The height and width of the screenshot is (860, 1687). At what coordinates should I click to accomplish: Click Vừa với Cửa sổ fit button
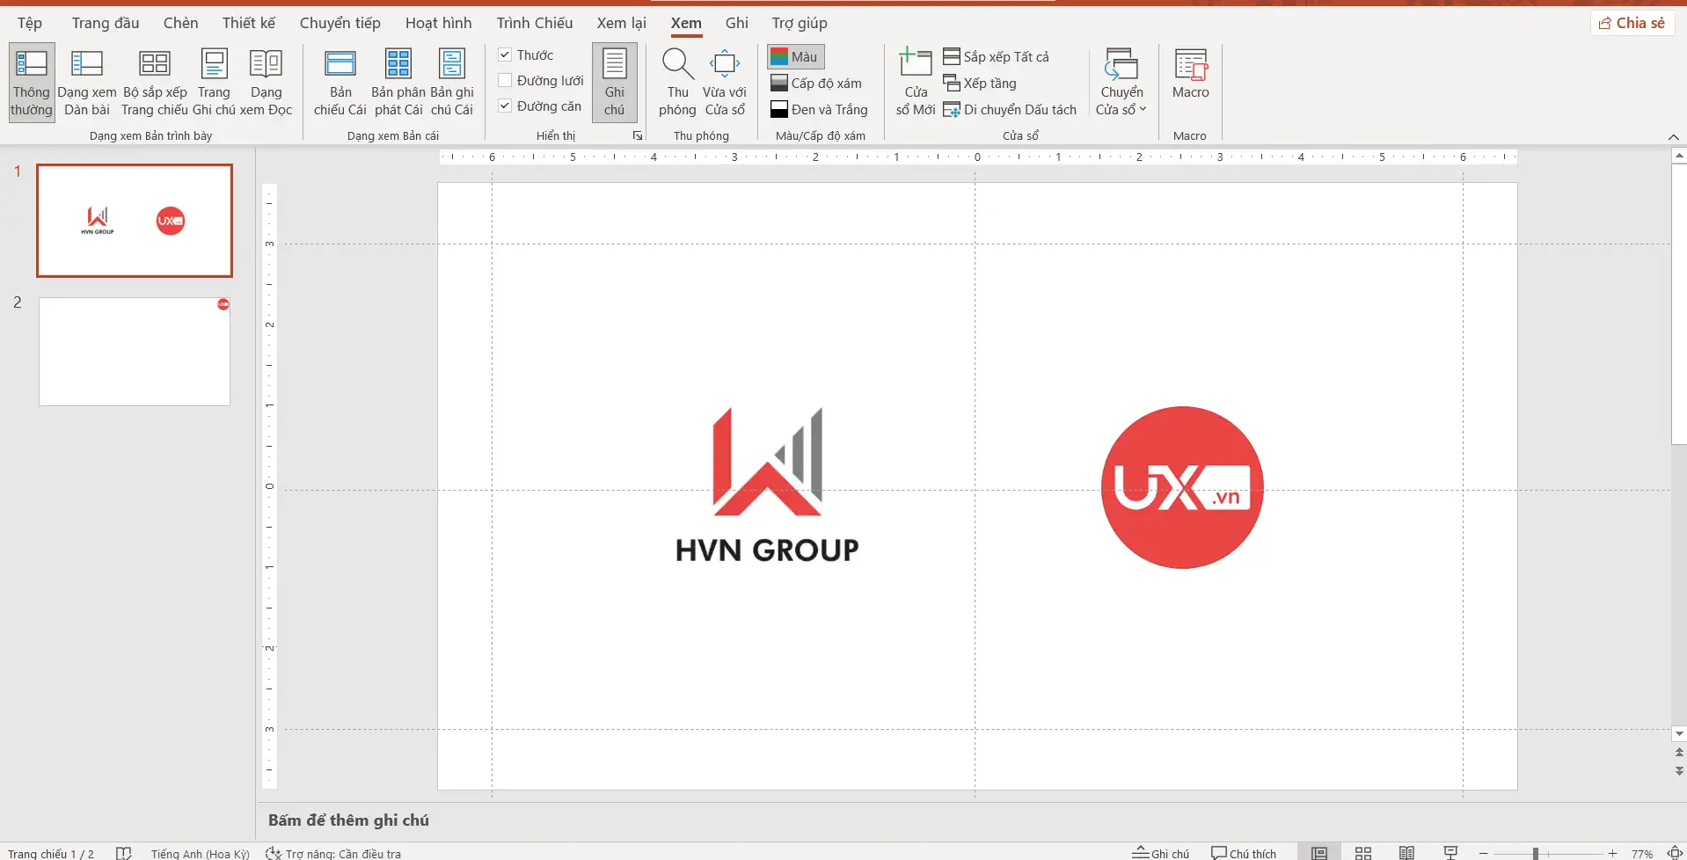coord(725,82)
